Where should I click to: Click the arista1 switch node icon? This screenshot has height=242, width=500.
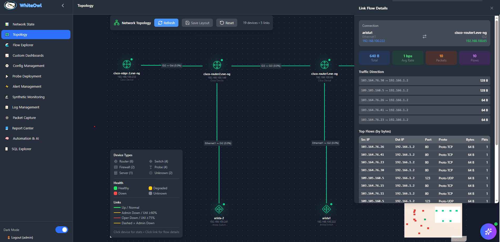coord(326,209)
